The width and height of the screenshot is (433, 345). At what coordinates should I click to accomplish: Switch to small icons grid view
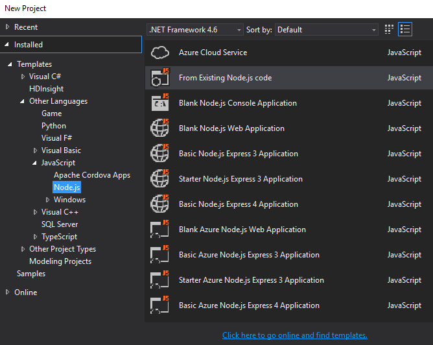[389, 29]
